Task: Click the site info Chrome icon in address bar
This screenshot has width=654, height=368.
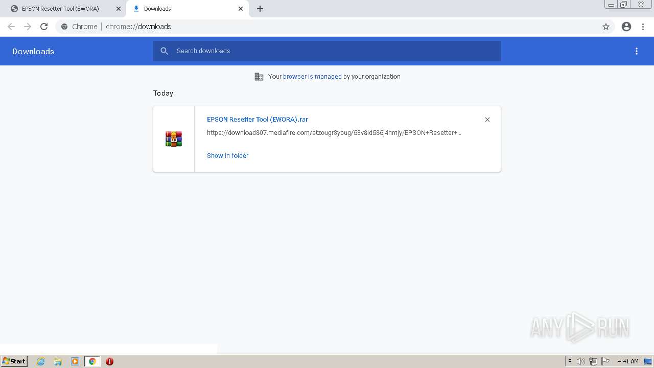Action: (64, 27)
